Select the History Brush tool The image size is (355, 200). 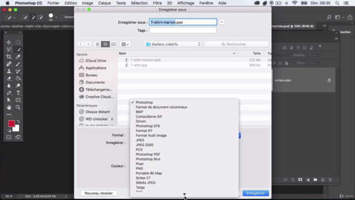(x=18, y=71)
